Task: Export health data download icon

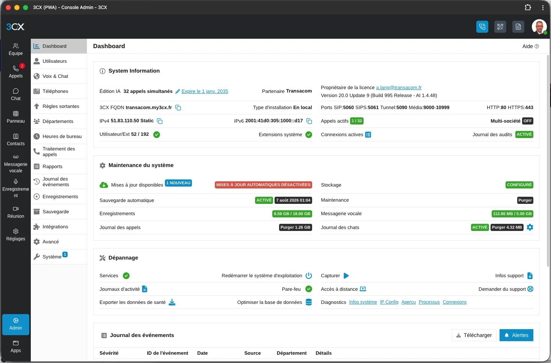Action: point(172,302)
